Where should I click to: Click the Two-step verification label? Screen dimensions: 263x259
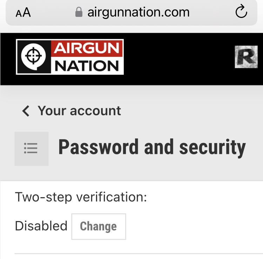(81, 197)
